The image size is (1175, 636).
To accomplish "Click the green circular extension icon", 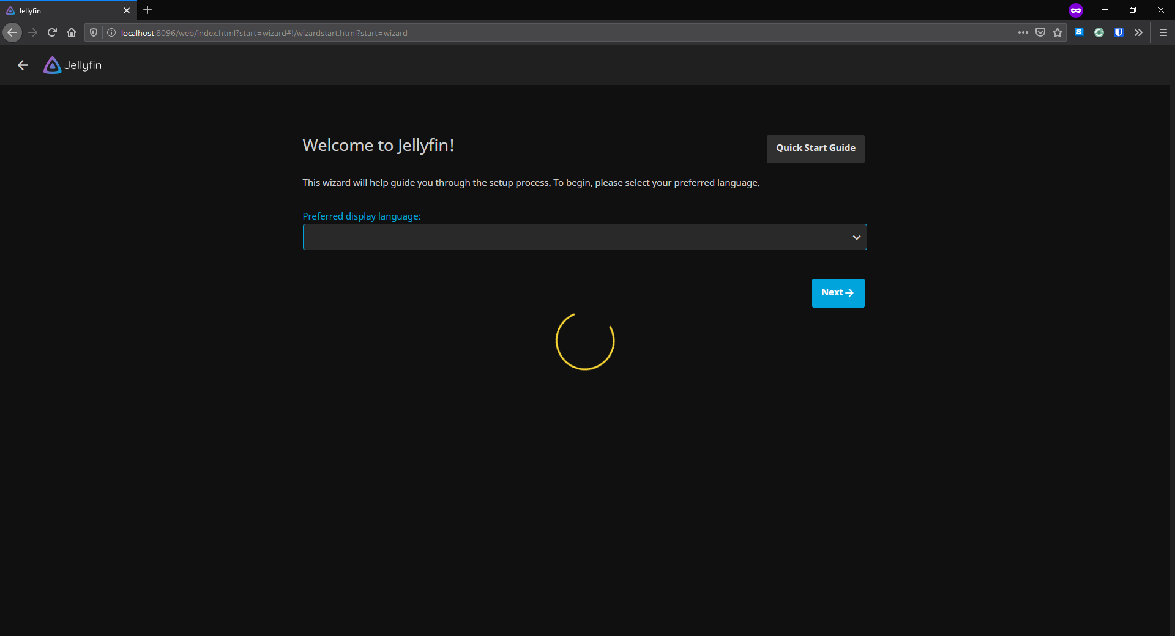I will pyautogui.click(x=1099, y=33).
